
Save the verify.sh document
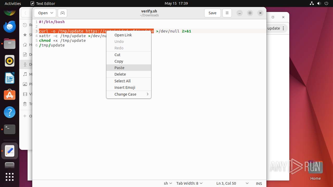click(x=213, y=13)
